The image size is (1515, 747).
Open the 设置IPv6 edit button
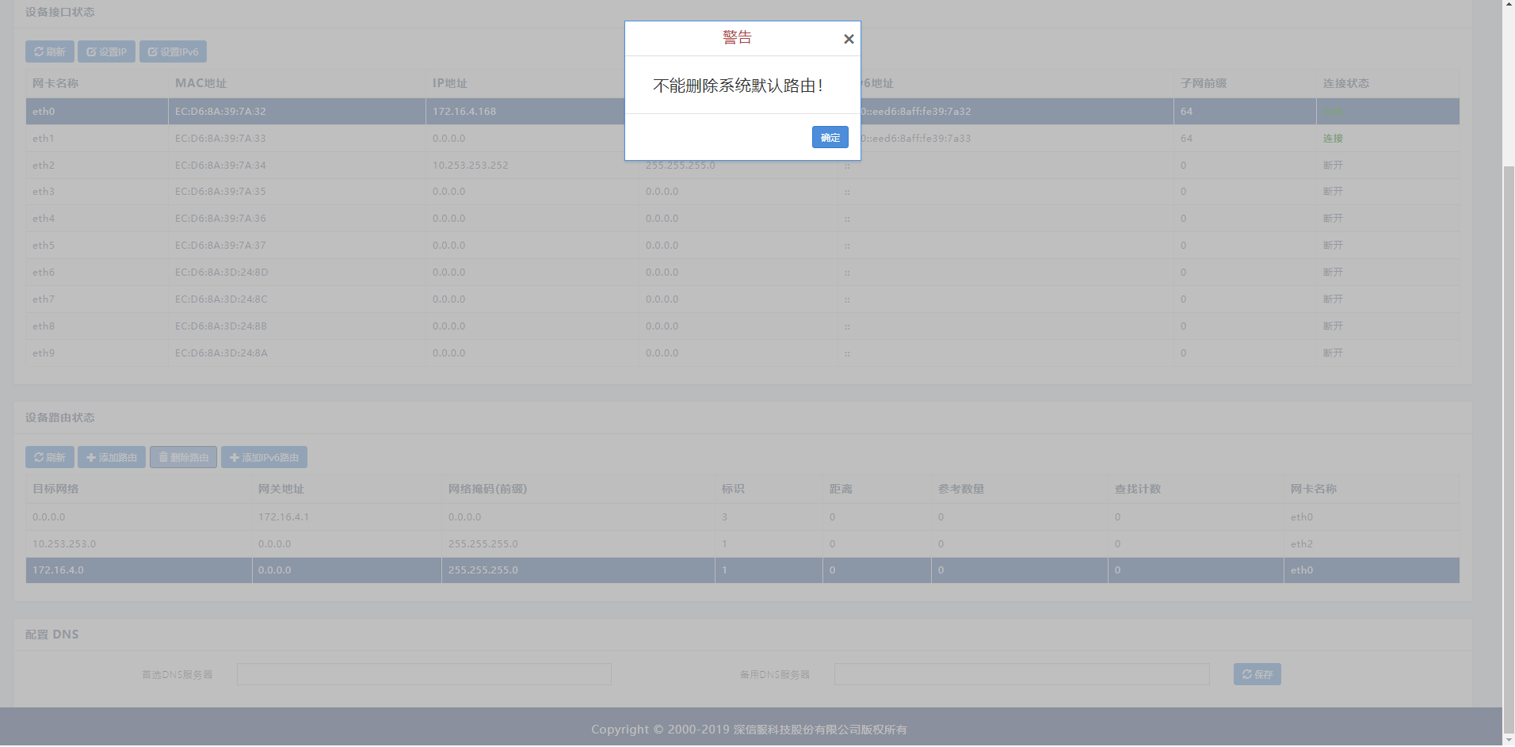click(x=173, y=51)
